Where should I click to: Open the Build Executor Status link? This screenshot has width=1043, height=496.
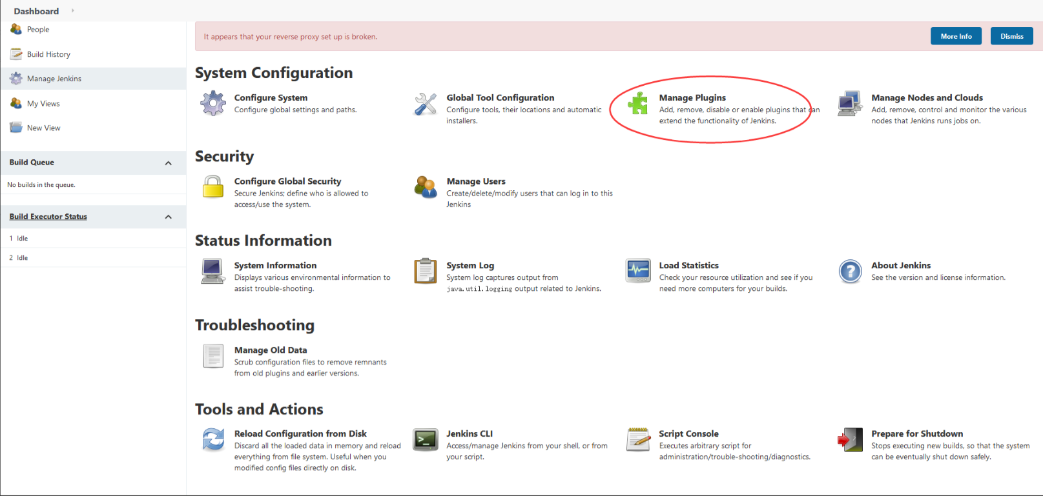coord(48,217)
